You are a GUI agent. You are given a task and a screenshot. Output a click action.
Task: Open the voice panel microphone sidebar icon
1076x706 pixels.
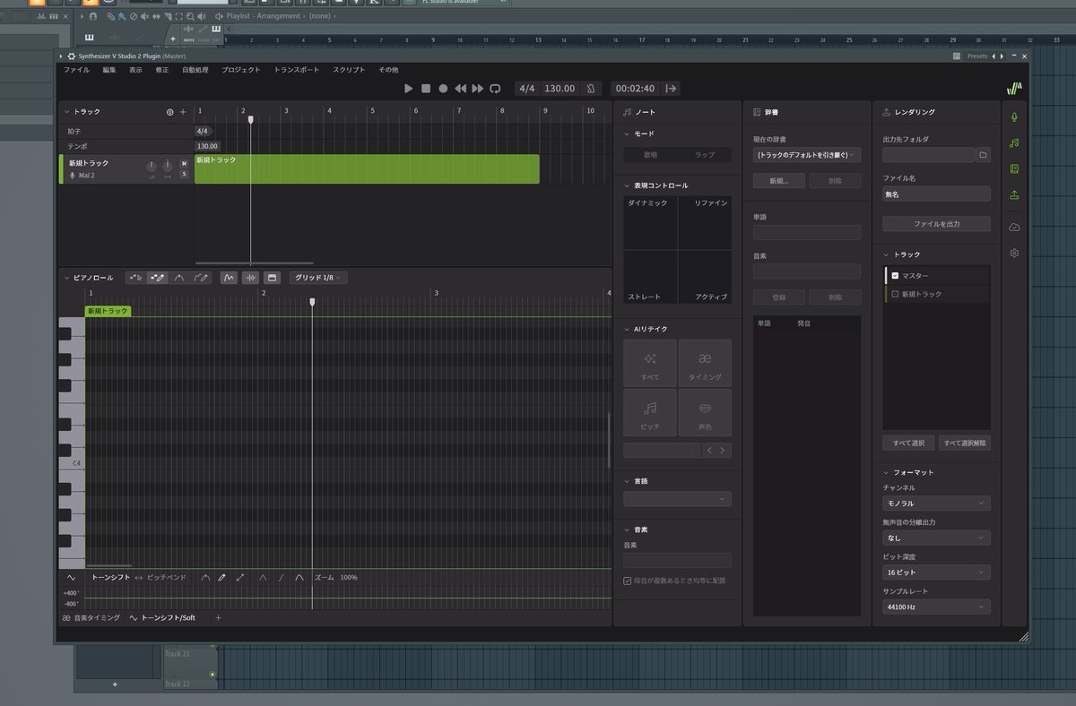1014,116
